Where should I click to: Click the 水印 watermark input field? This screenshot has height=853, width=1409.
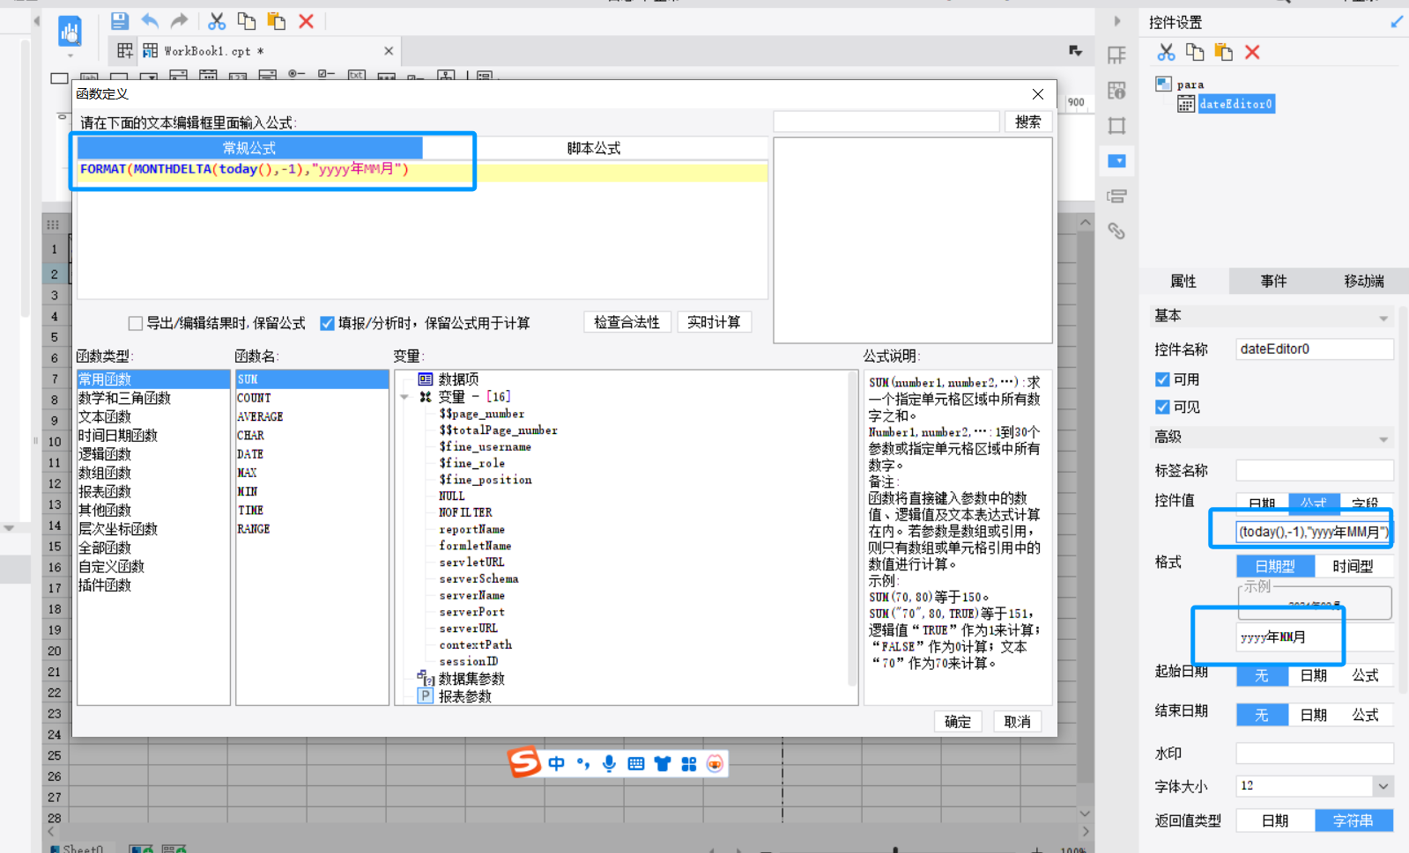click(x=1314, y=754)
